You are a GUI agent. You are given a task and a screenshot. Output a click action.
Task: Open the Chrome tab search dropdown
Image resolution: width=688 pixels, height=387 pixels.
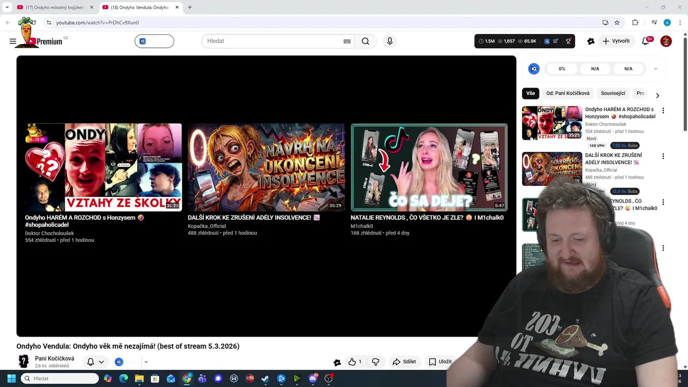[7, 8]
